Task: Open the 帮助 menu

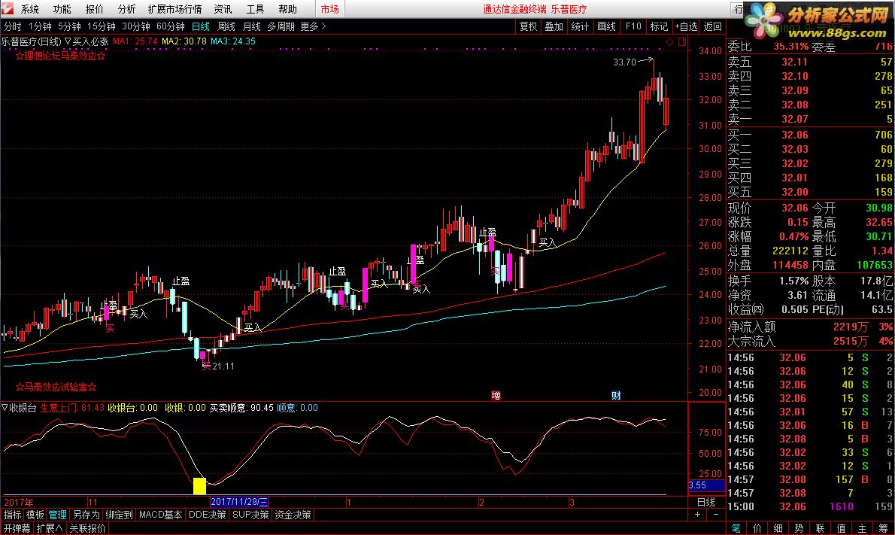Action: coord(287,9)
